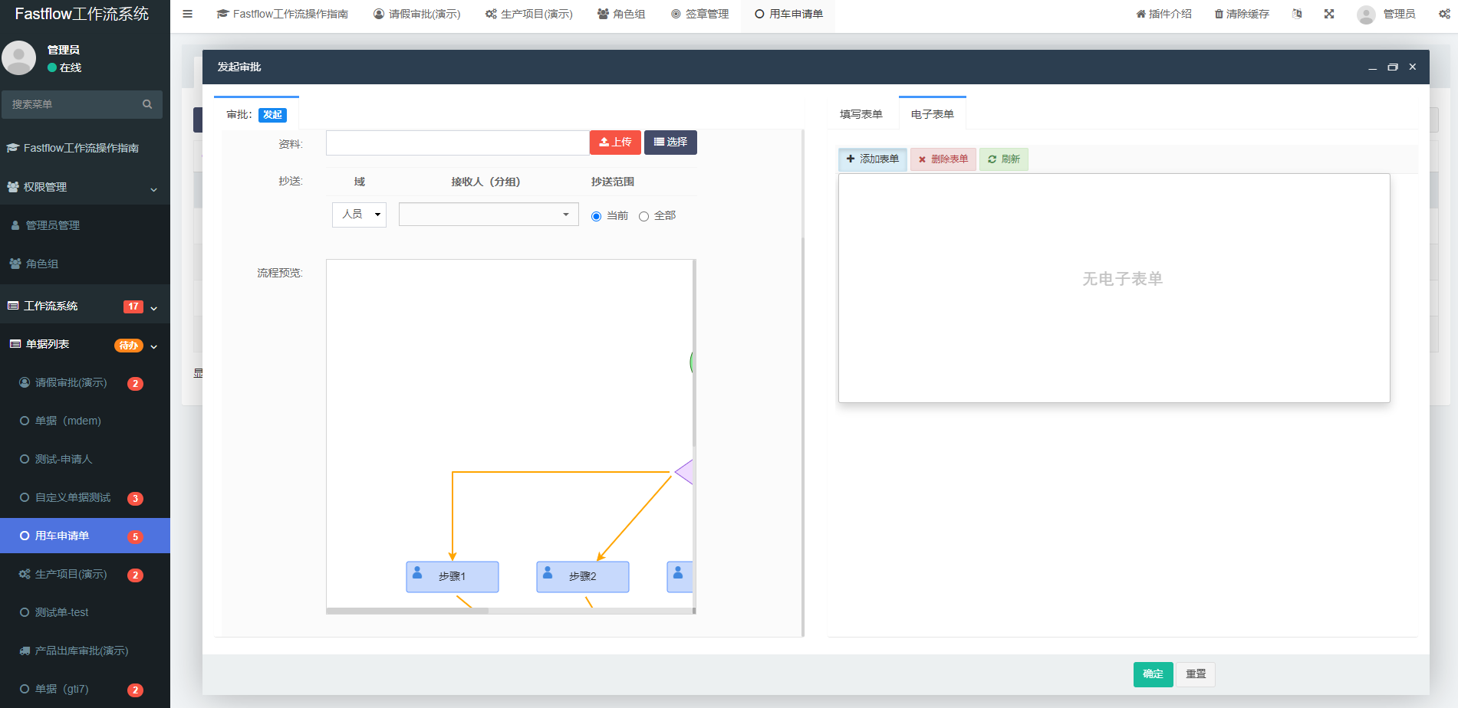The width and height of the screenshot is (1458, 708).
Task: Open 单据（gti7) in the sidebar
Action: [85, 689]
